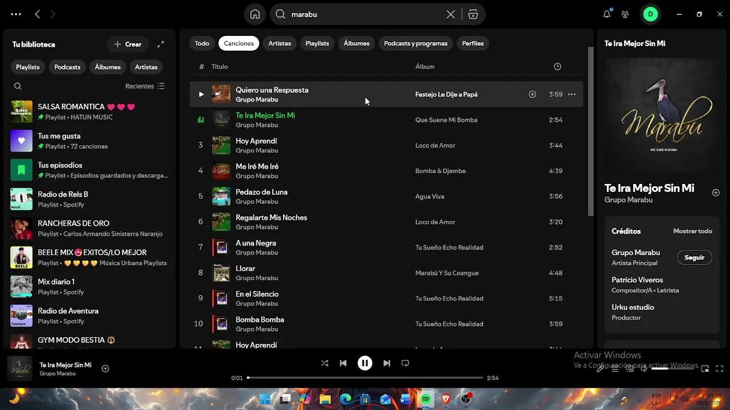Filter library by Álbumes
This screenshot has height=410, width=730.
coord(108,67)
